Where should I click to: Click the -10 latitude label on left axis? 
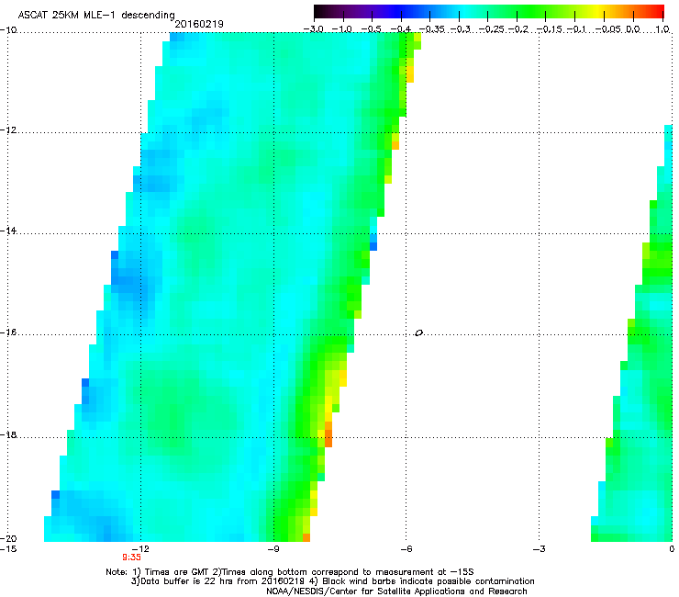click(x=8, y=30)
